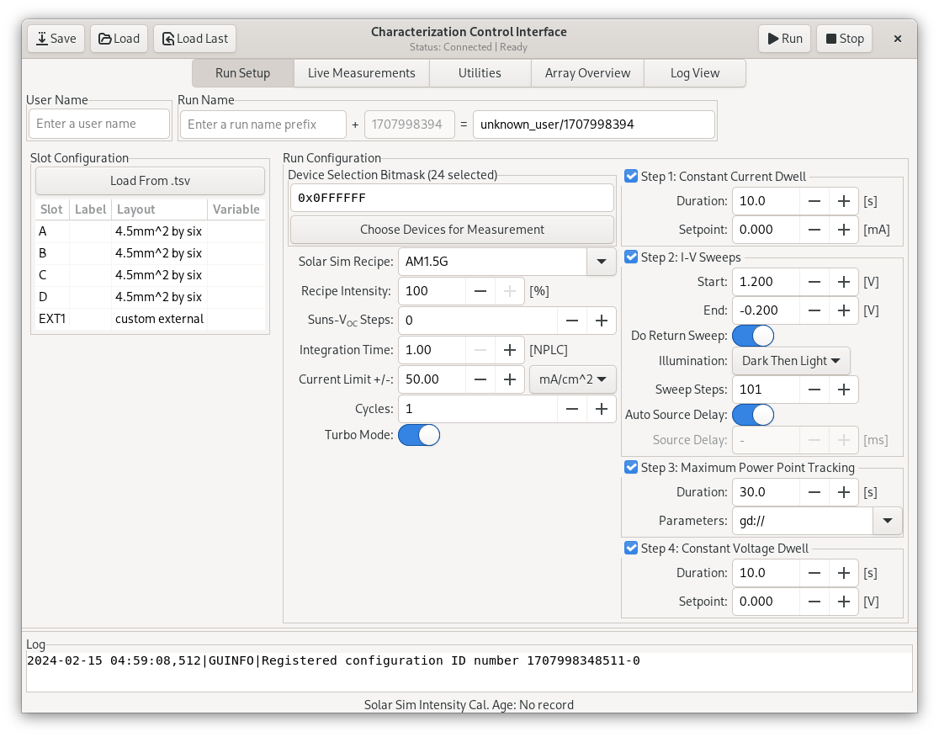Decrease Recipe Intensity with minus

tap(480, 292)
